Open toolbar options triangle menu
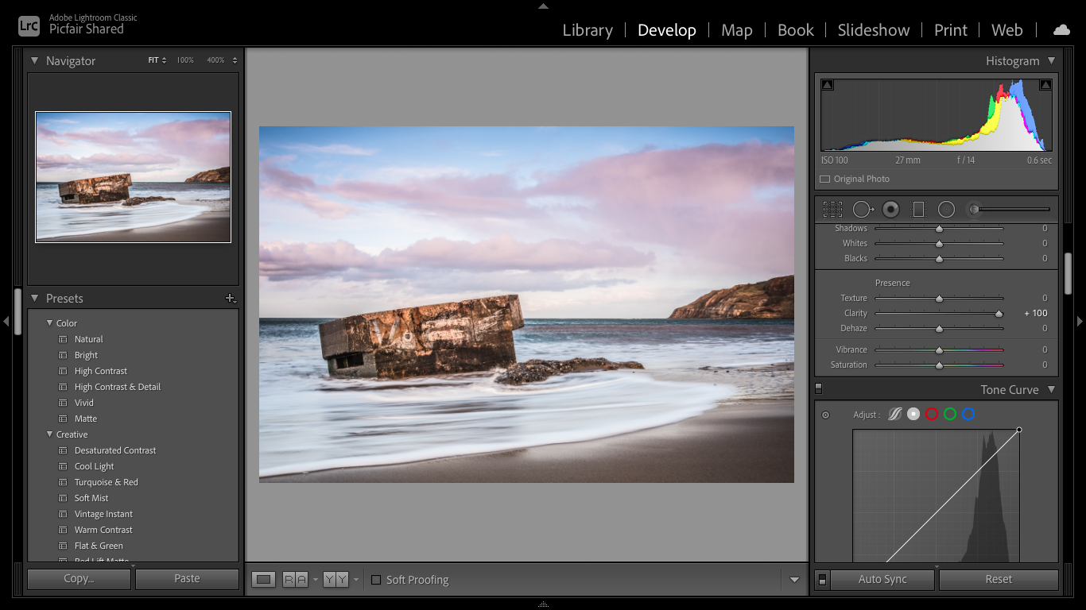 click(x=794, y=580)
